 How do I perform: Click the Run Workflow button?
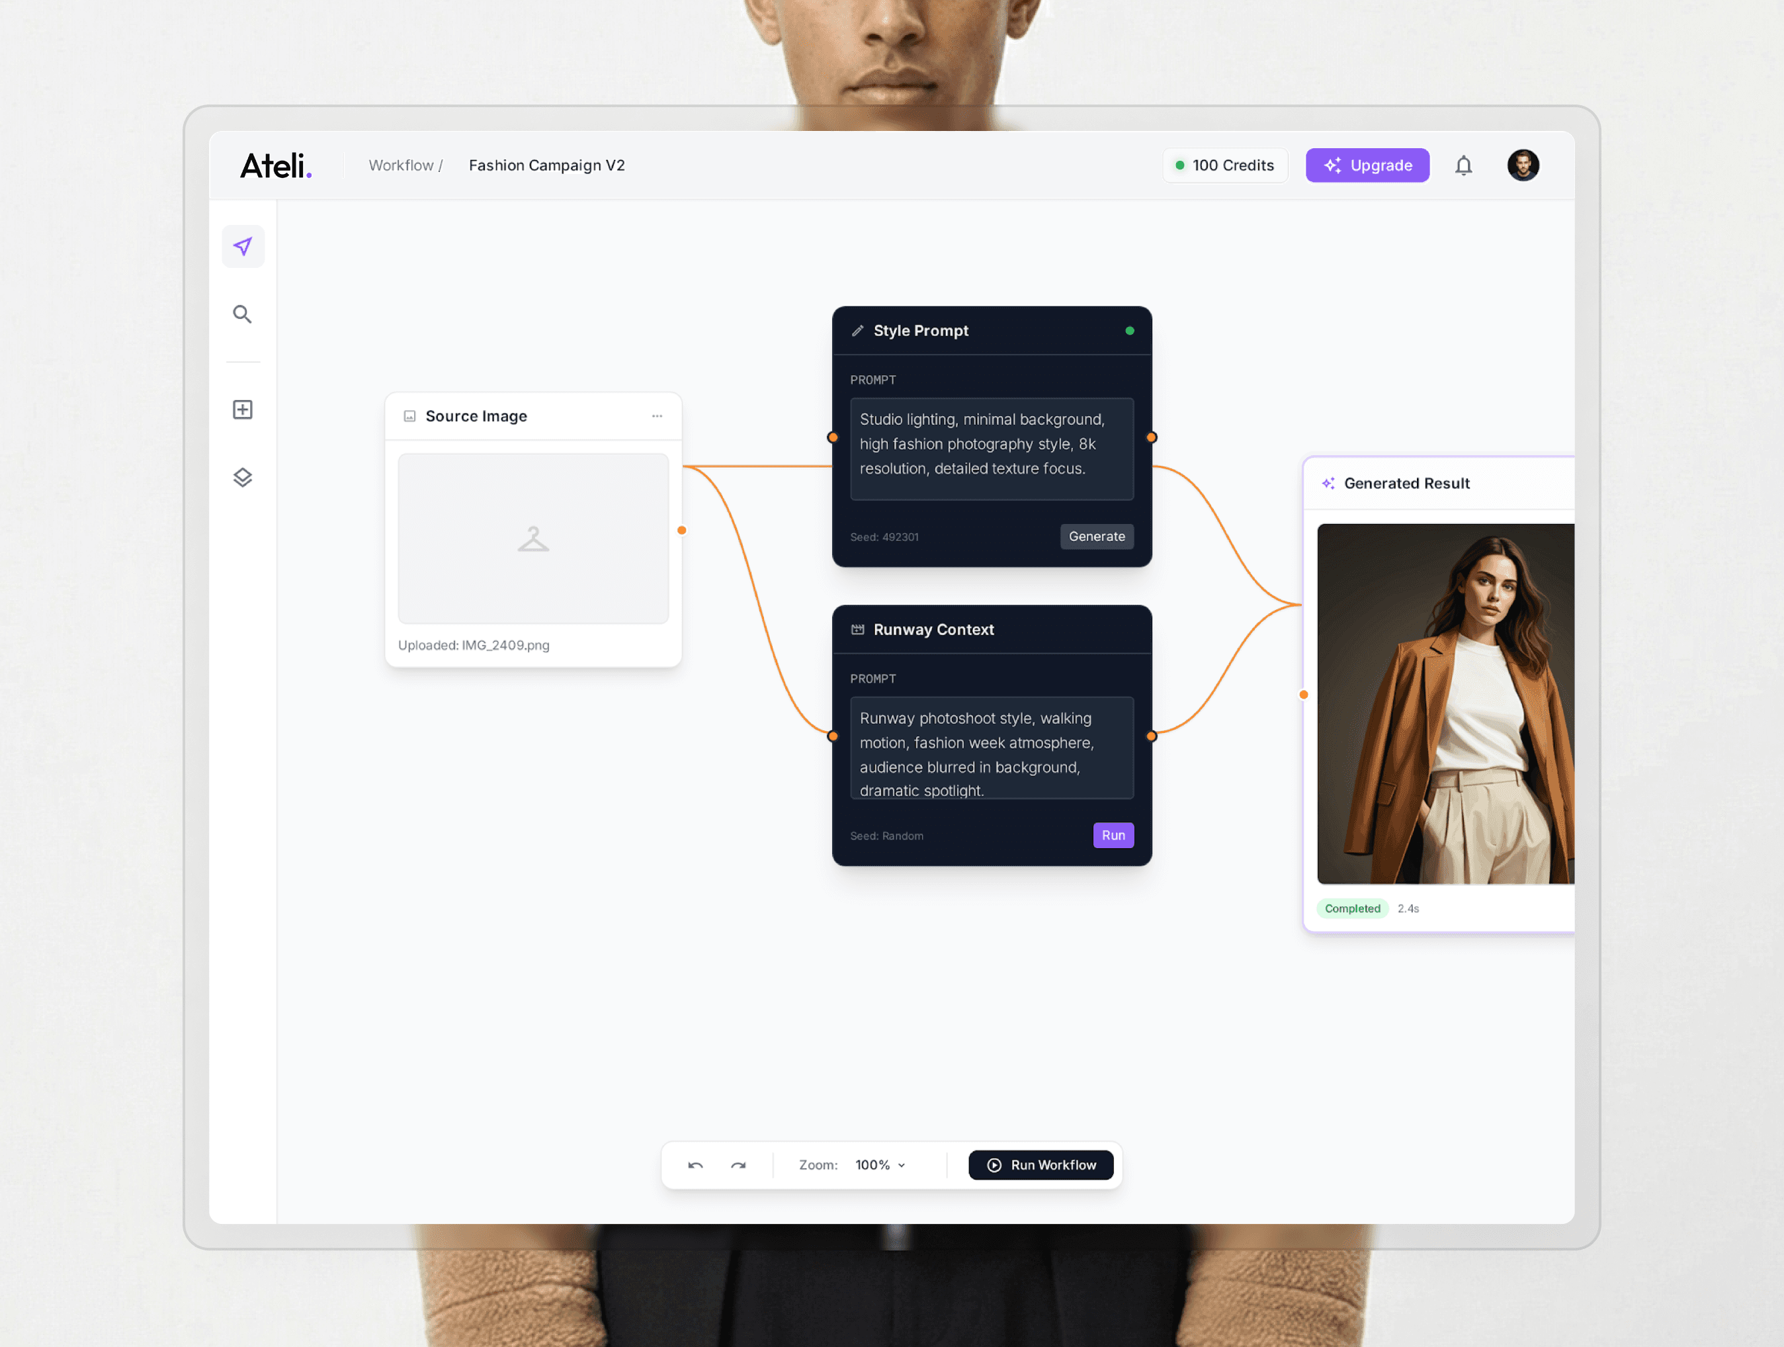[1041, 1164]
